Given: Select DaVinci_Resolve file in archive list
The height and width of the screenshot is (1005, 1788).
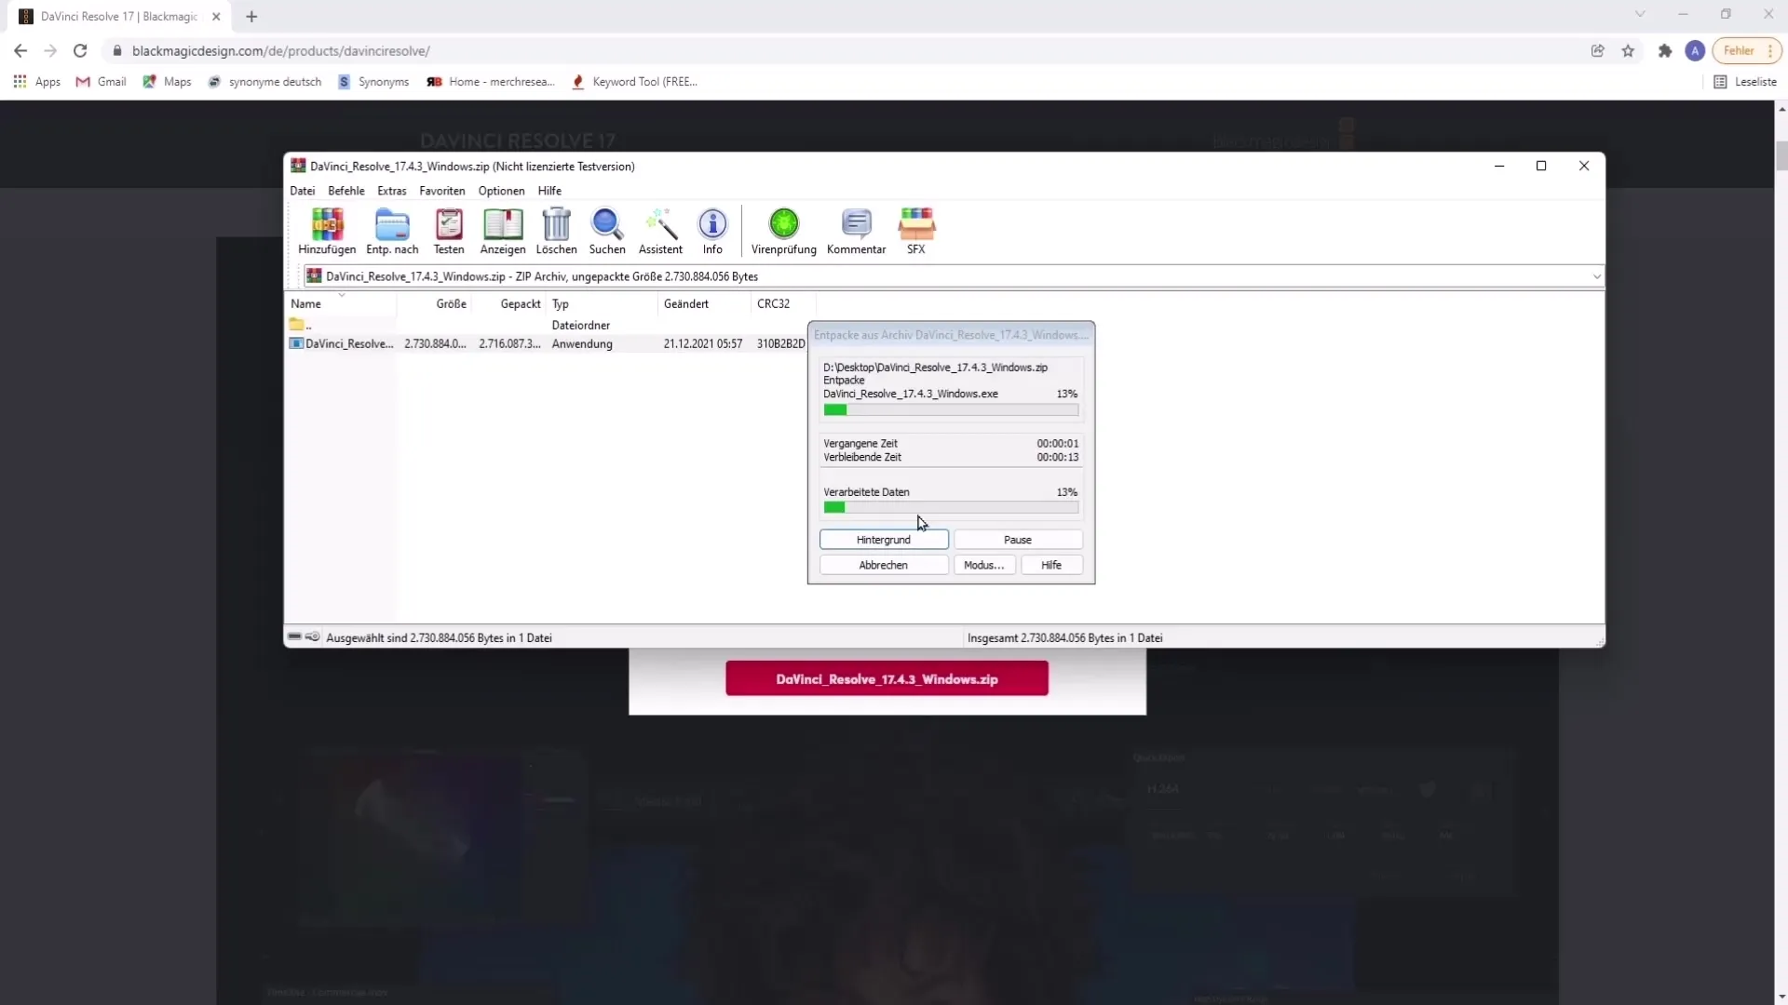Looking at the screenshot, I should tap(350, 343).
